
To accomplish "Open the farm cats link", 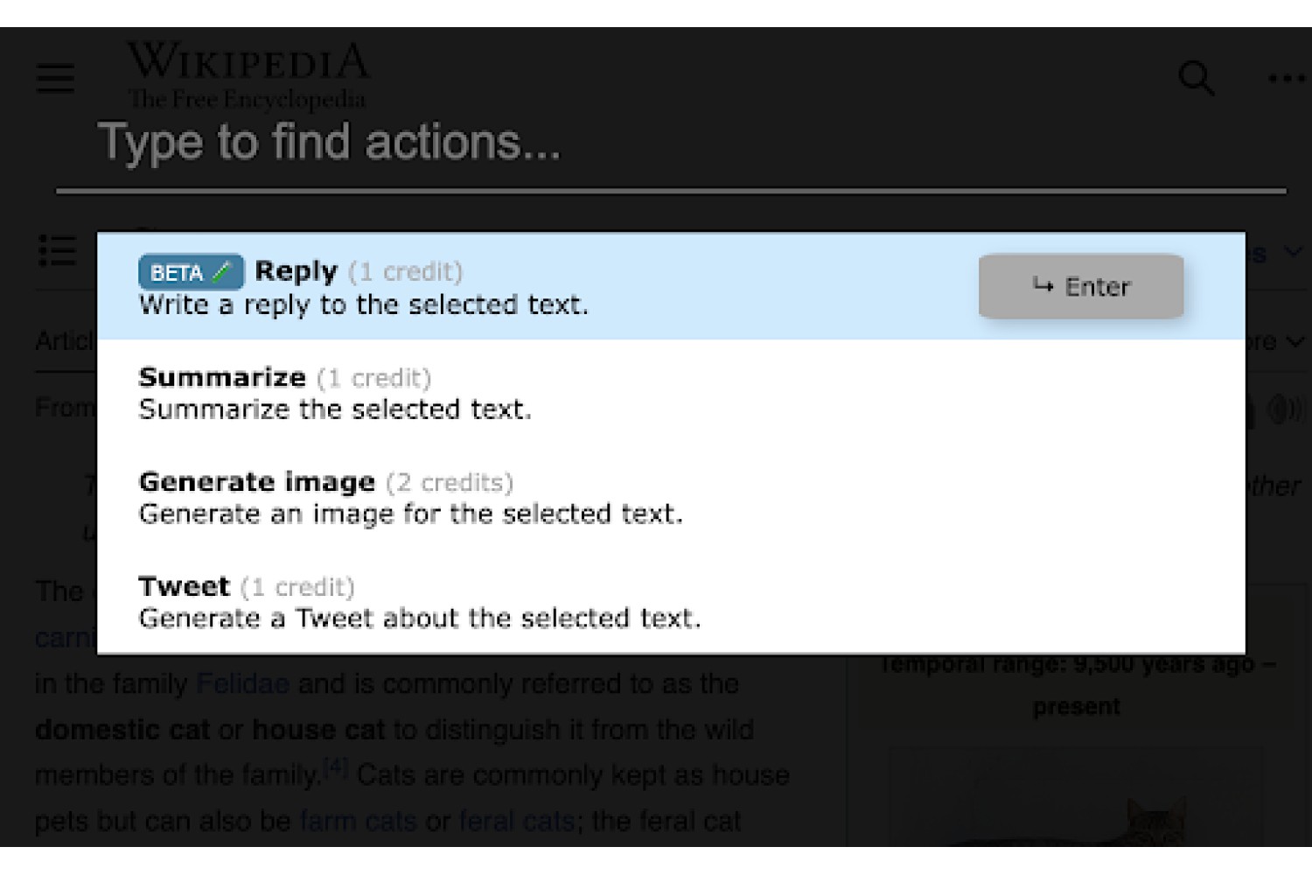I will tap(358, 821).
